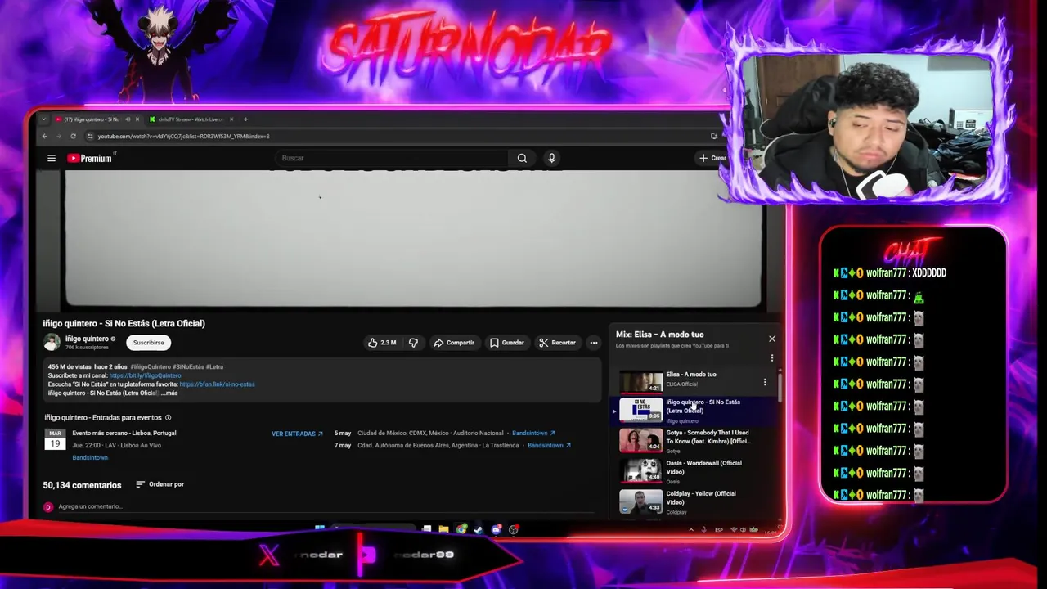The height and width of the screenshot is (589, 1047).
Task: Close the YouTube browser tab
Action: 137,119
